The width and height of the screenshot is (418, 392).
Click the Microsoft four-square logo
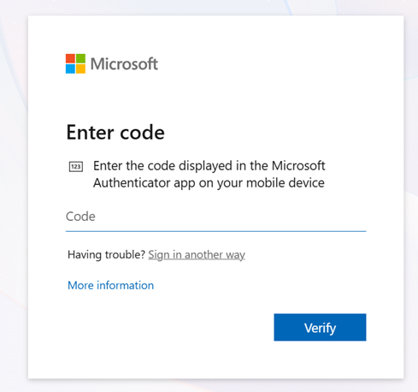click(75, 63)
